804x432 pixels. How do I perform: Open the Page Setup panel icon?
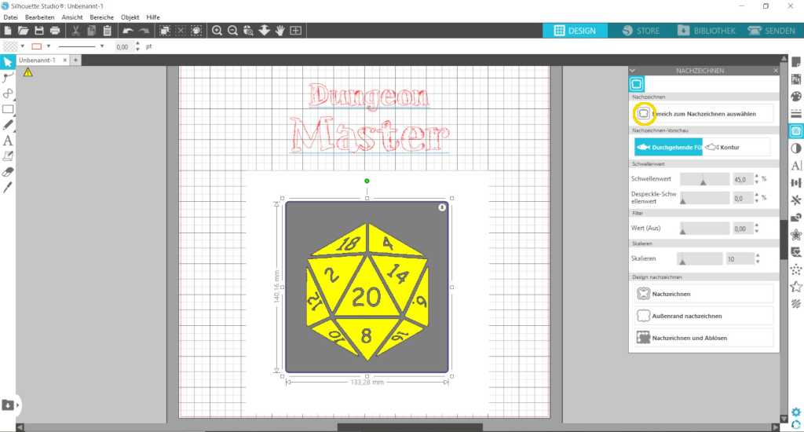(x=796, y=62)
